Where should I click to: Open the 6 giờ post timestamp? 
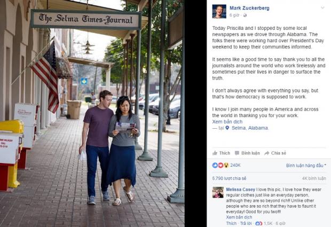[234, 15]
